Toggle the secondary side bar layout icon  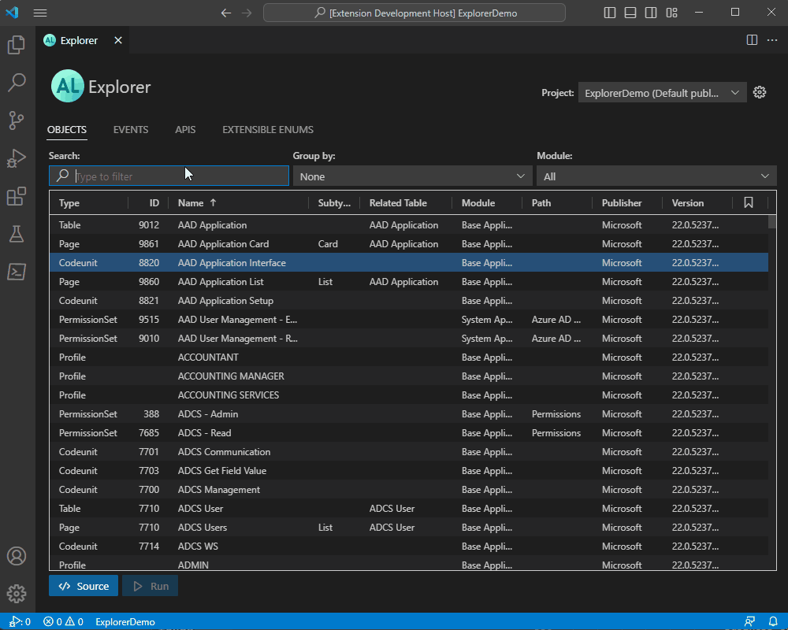[x=651, y=13]
